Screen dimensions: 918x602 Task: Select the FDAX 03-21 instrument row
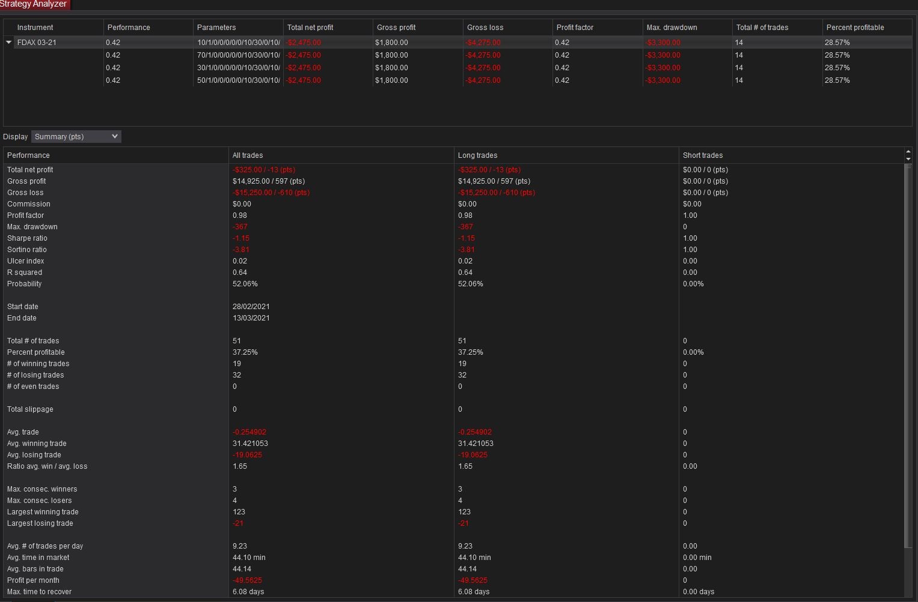tap(38, 42)
